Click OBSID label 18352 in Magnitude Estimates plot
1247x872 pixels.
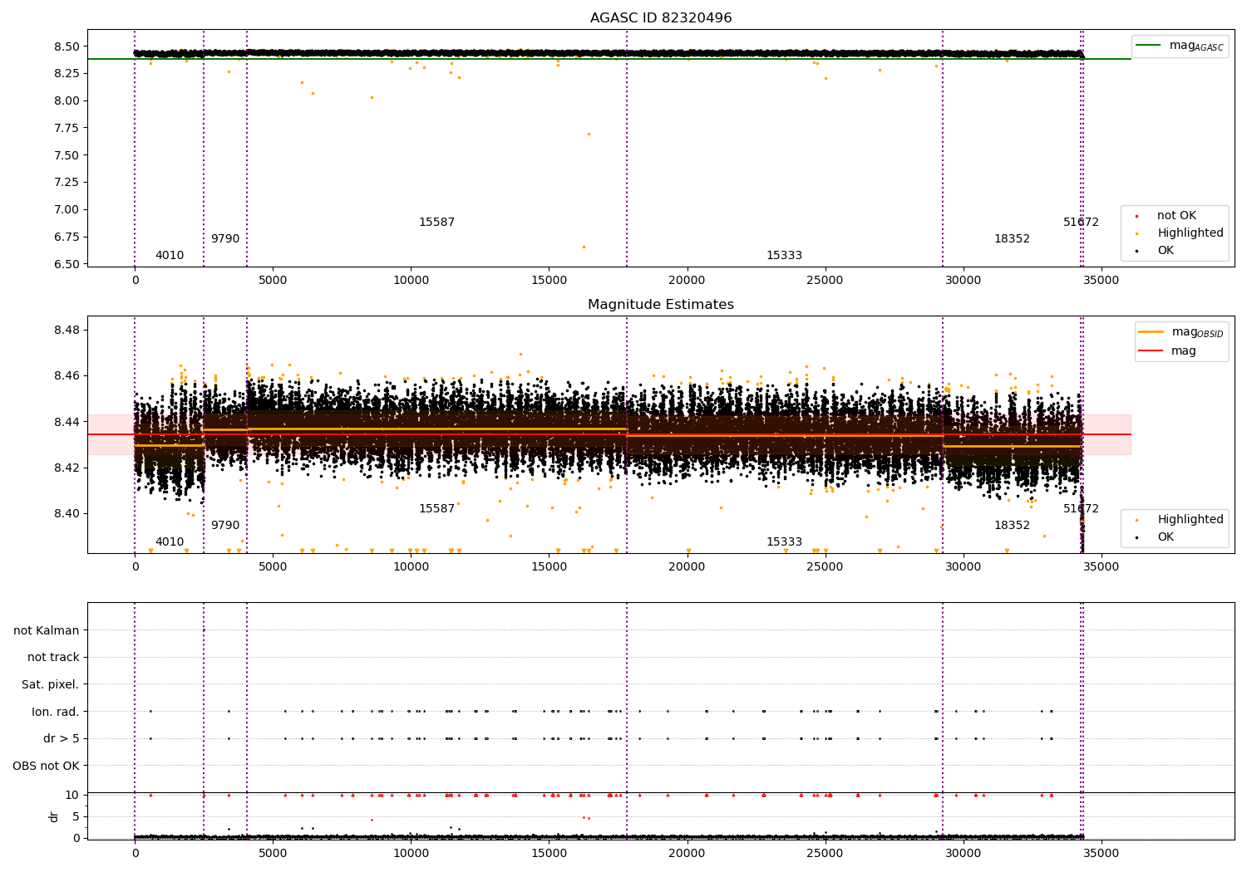tap(1012, 526)
